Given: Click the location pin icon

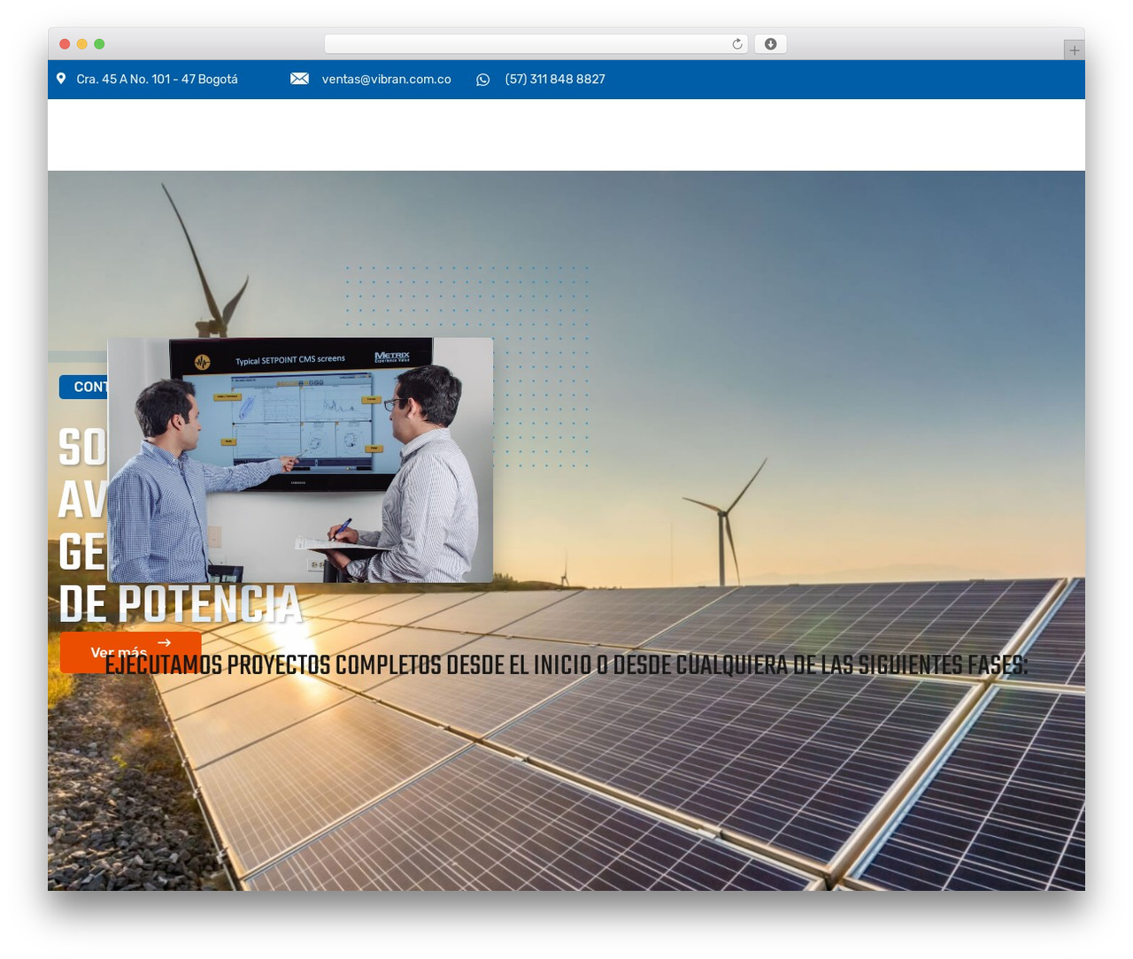Looking at the screenshot, I should click(61, 79).
